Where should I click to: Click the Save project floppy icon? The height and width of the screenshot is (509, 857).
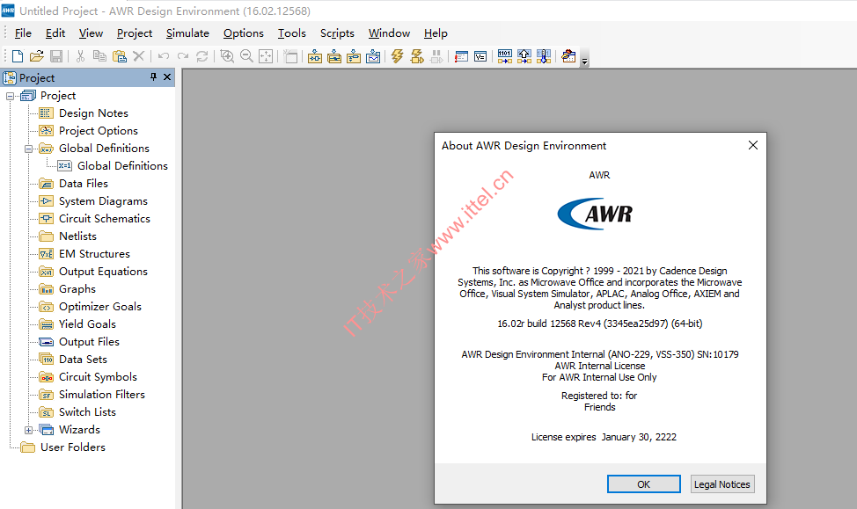point(55,56)
